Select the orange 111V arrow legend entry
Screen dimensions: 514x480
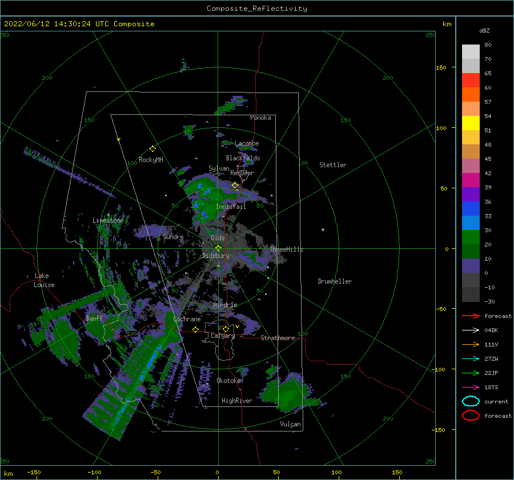(x=471, y=344)
